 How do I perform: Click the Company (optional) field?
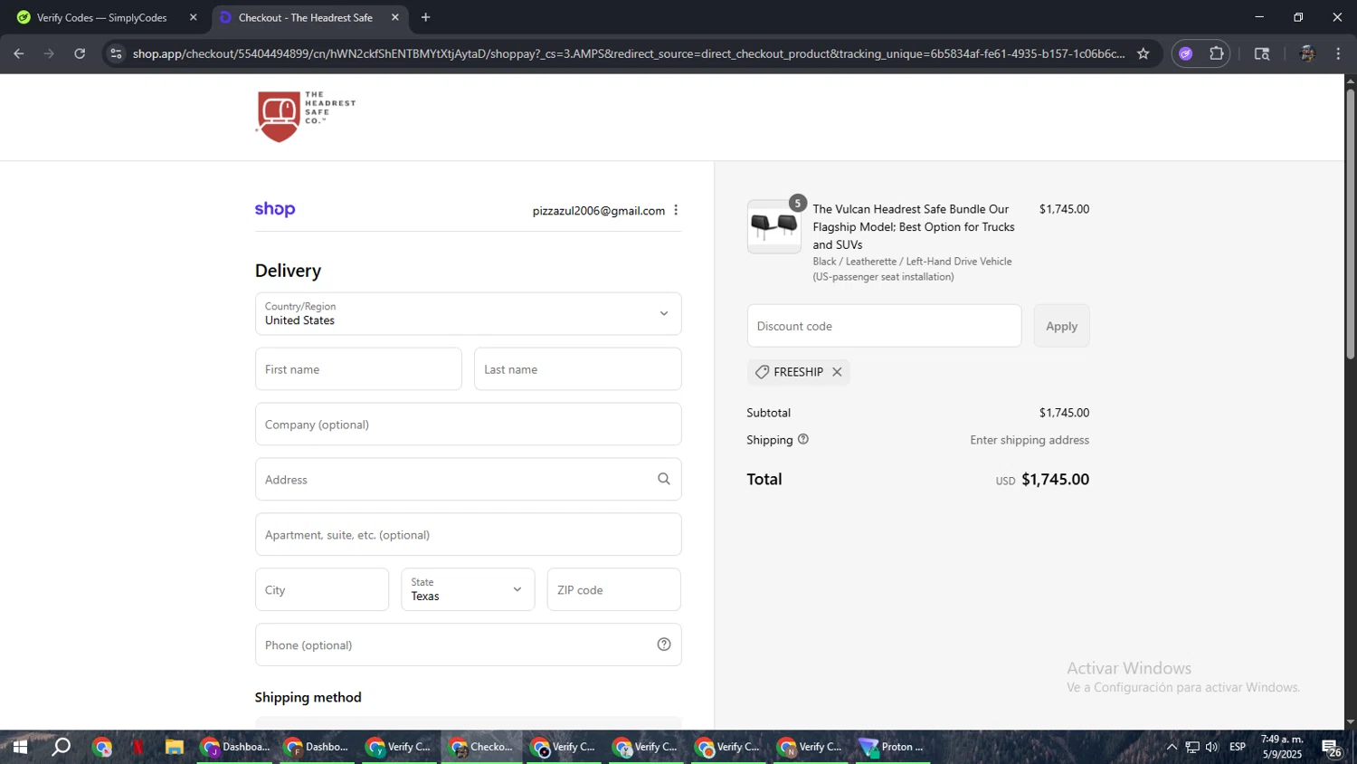point(468,424)
